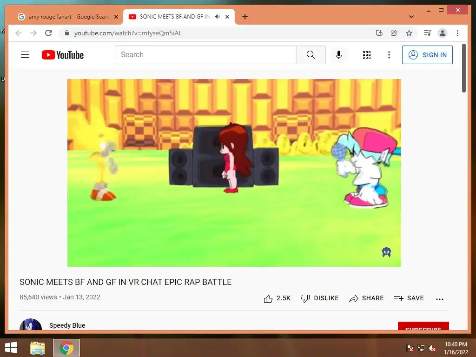Click the SIGN IN button

(427, 55)
